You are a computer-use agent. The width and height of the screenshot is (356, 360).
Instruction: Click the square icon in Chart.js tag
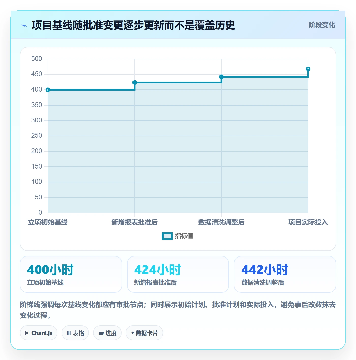[x=27, y=333]
